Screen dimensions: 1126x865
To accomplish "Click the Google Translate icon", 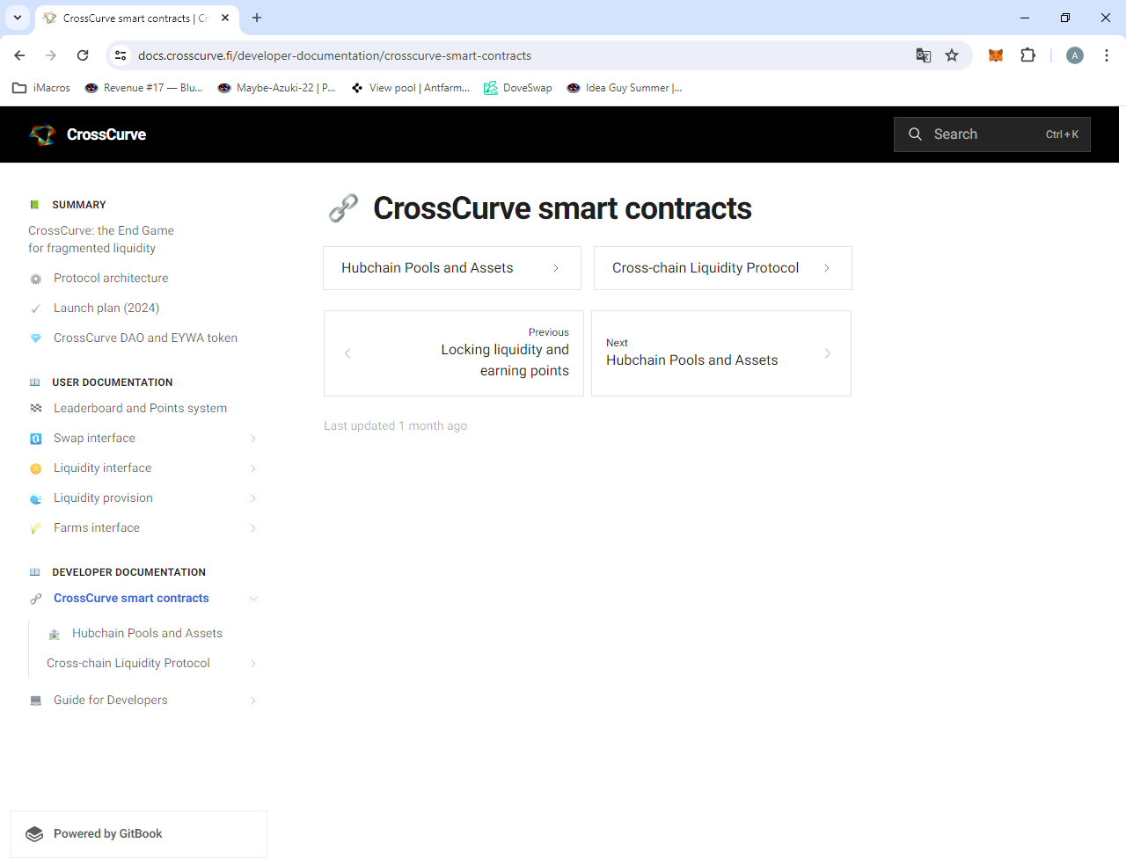I will click(x=924, y=55).
